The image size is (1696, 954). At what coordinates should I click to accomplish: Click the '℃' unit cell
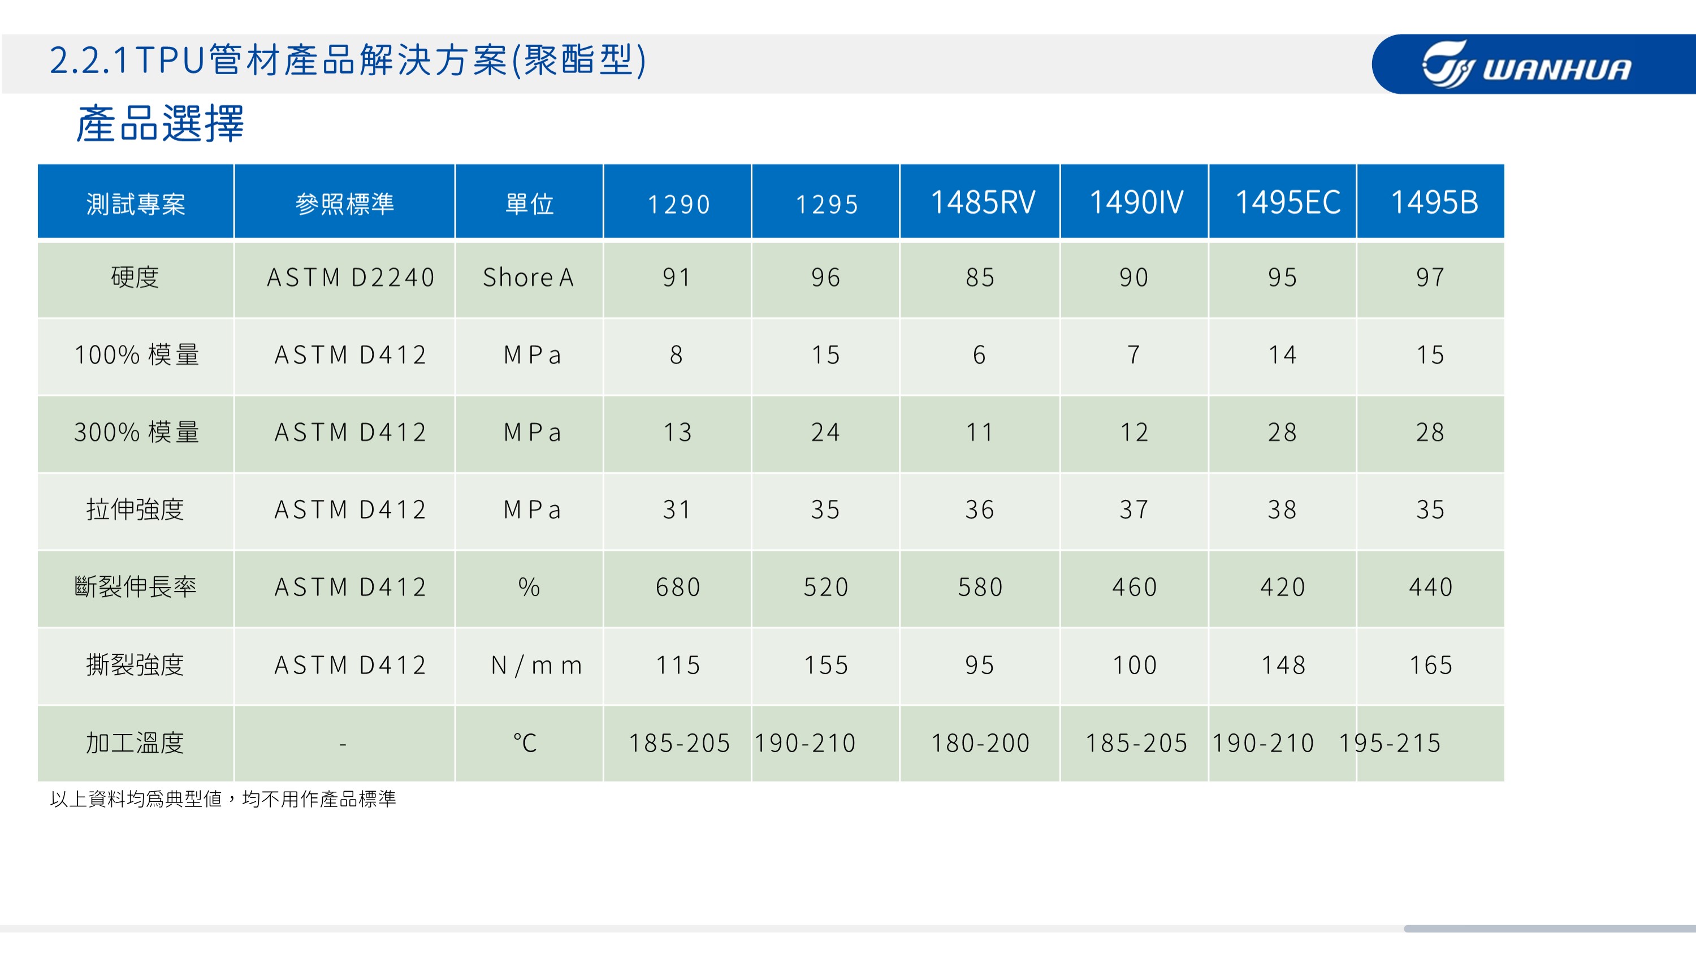point(525,743)
